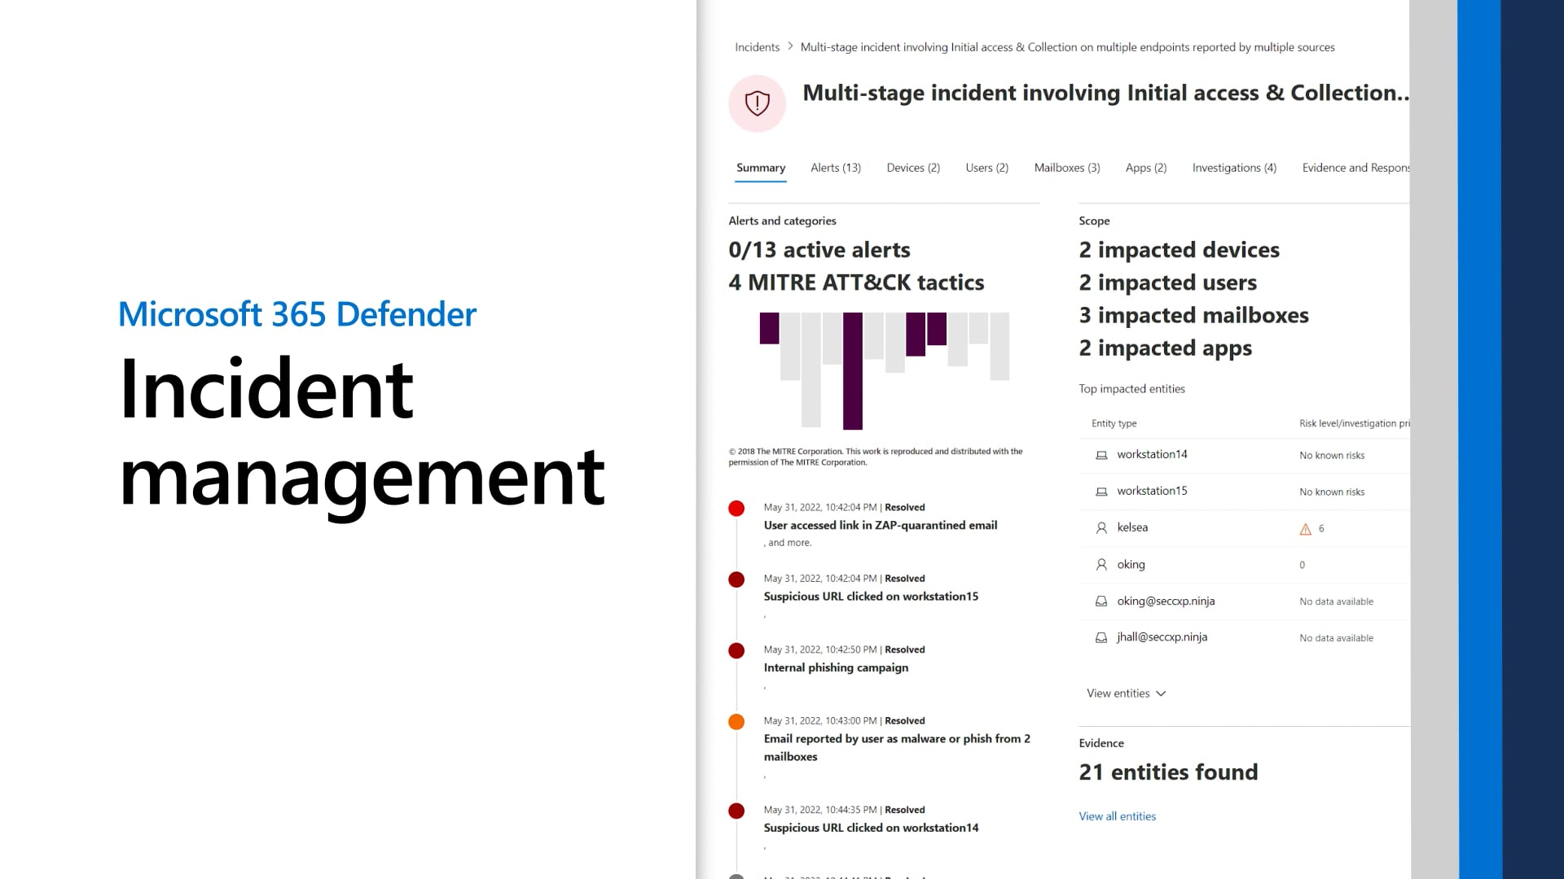Expand the View entities dropdown
This screenshot has height=879, width=1564.
coord(1126,693)
